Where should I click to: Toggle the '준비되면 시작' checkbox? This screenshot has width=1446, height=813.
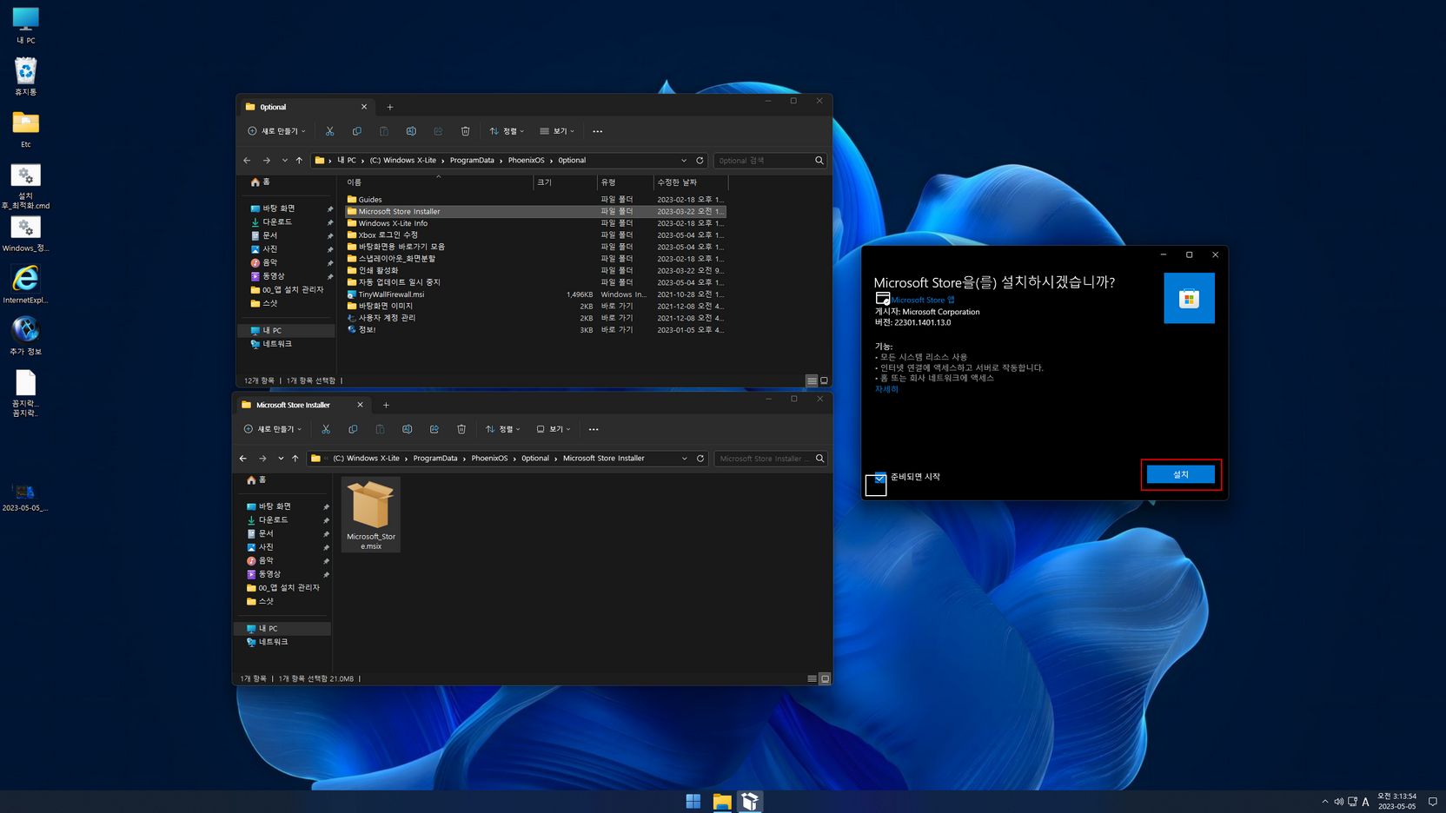coord(880,477)
